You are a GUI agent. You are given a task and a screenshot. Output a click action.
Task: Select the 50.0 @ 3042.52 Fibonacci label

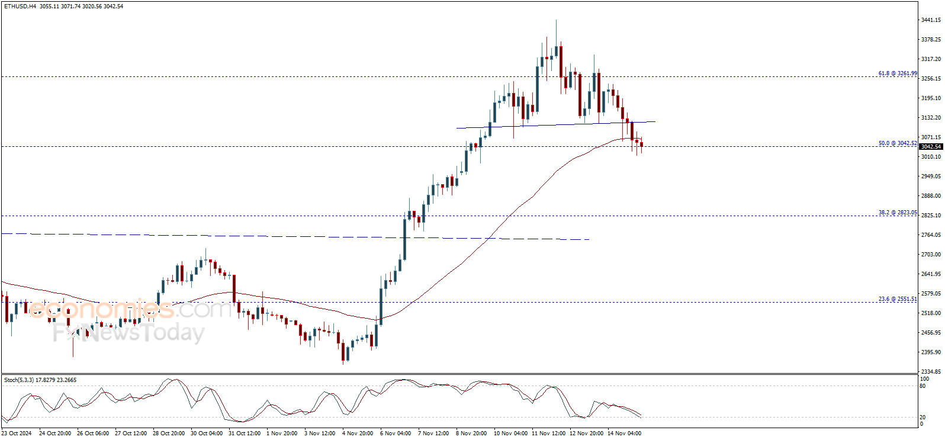[898, 143]
